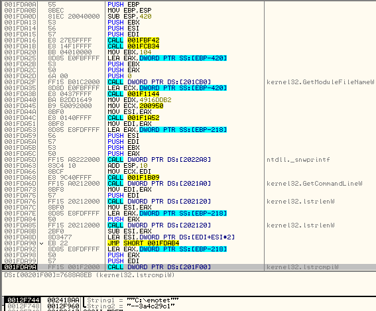
Task: Click address 001FDA25 in address column
Action: 20,58
